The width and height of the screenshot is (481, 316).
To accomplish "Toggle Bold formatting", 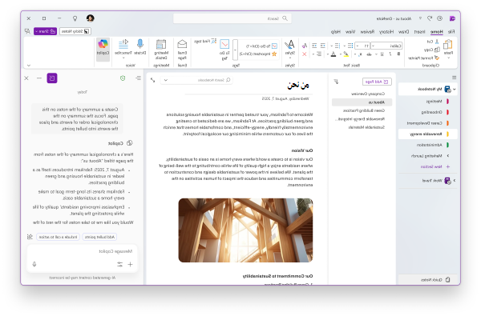I will point(398,54).
